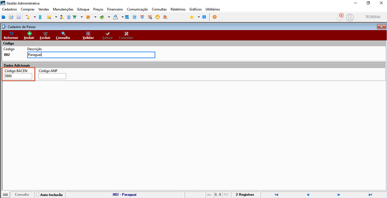Click the Código BACEN input field
The height and width of the screenshot is (198, 387).
[18, 76]
